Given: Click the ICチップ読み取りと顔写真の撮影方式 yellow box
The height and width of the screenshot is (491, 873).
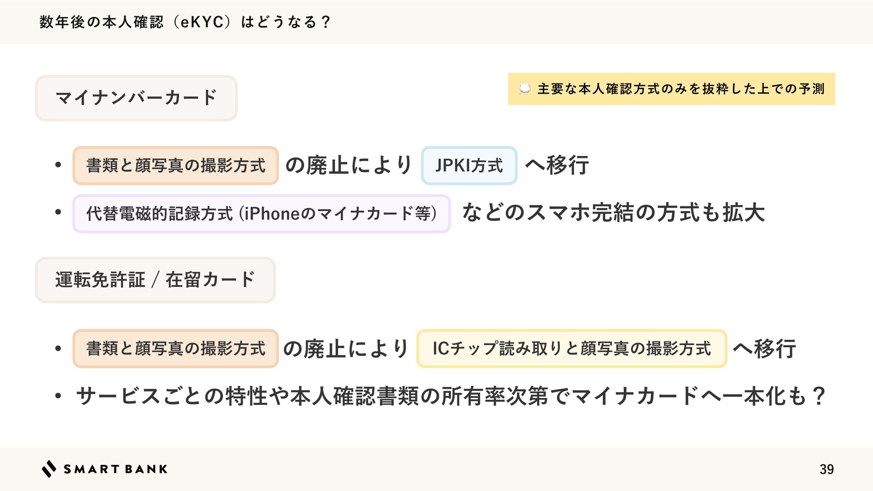Looking at the screenshot, I should point(572,349).
